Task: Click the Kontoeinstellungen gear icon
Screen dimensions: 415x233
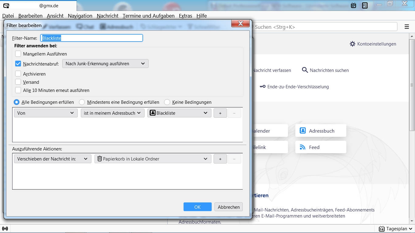Action: coord(352,44)
